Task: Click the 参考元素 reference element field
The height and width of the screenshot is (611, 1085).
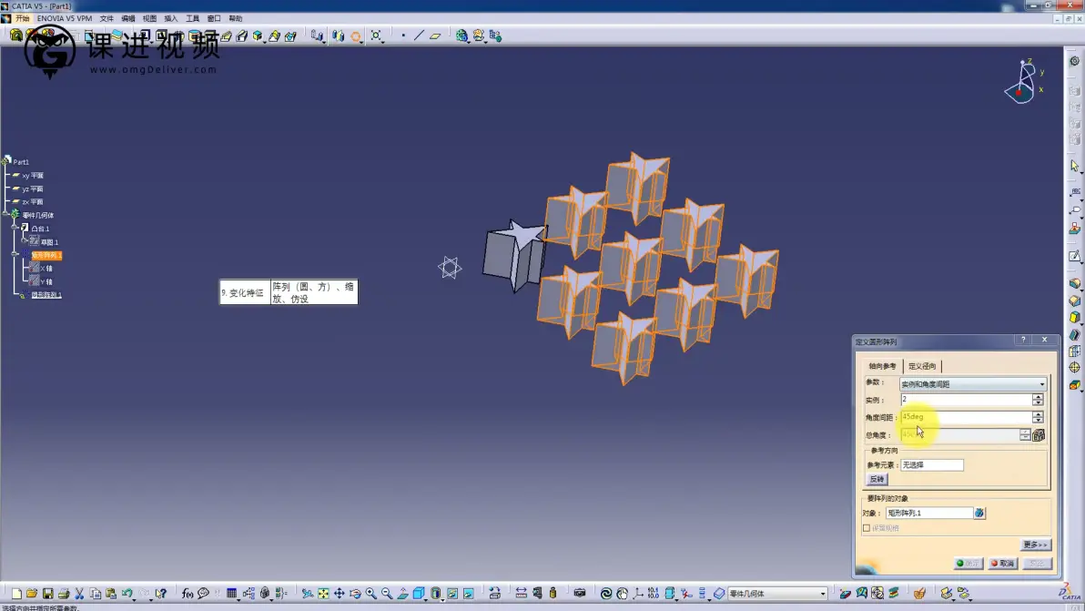Action: (x=931, y=465)
